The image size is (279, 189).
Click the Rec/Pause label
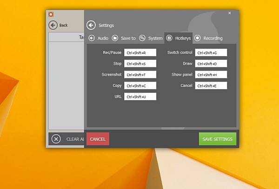pyautogui.click(x=112, y=52)
